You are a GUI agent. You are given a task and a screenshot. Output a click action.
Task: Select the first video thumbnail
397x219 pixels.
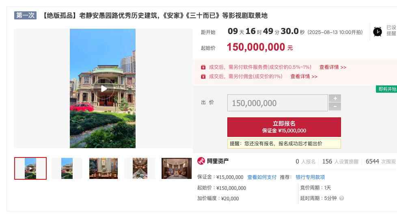click(x=30, y=168)
